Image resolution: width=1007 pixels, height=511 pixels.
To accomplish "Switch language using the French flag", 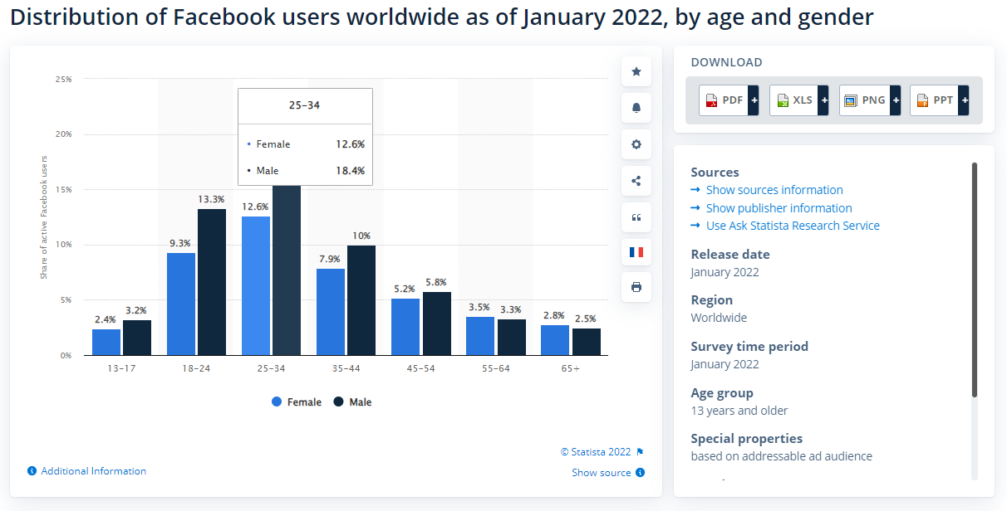I will pyautogui.click(x=636, y=251).
